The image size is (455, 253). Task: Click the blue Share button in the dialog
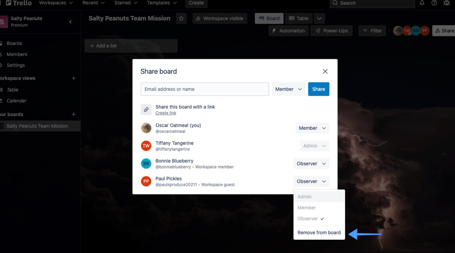[x=319, y=89]
